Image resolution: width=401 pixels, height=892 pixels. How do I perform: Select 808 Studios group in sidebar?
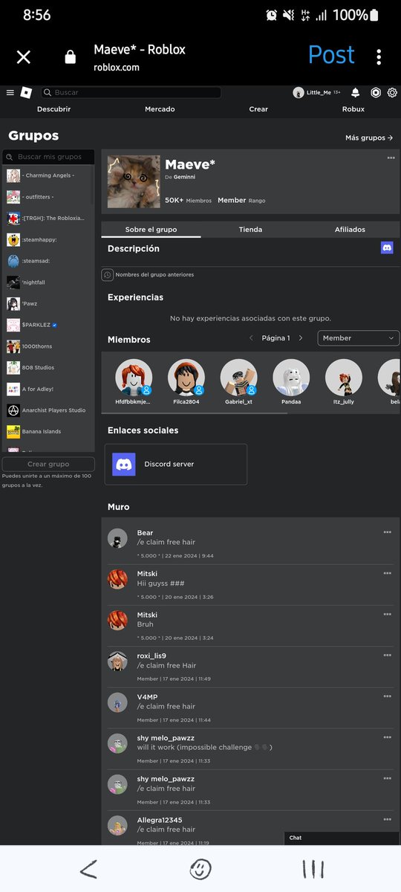[x=48, y=368]
